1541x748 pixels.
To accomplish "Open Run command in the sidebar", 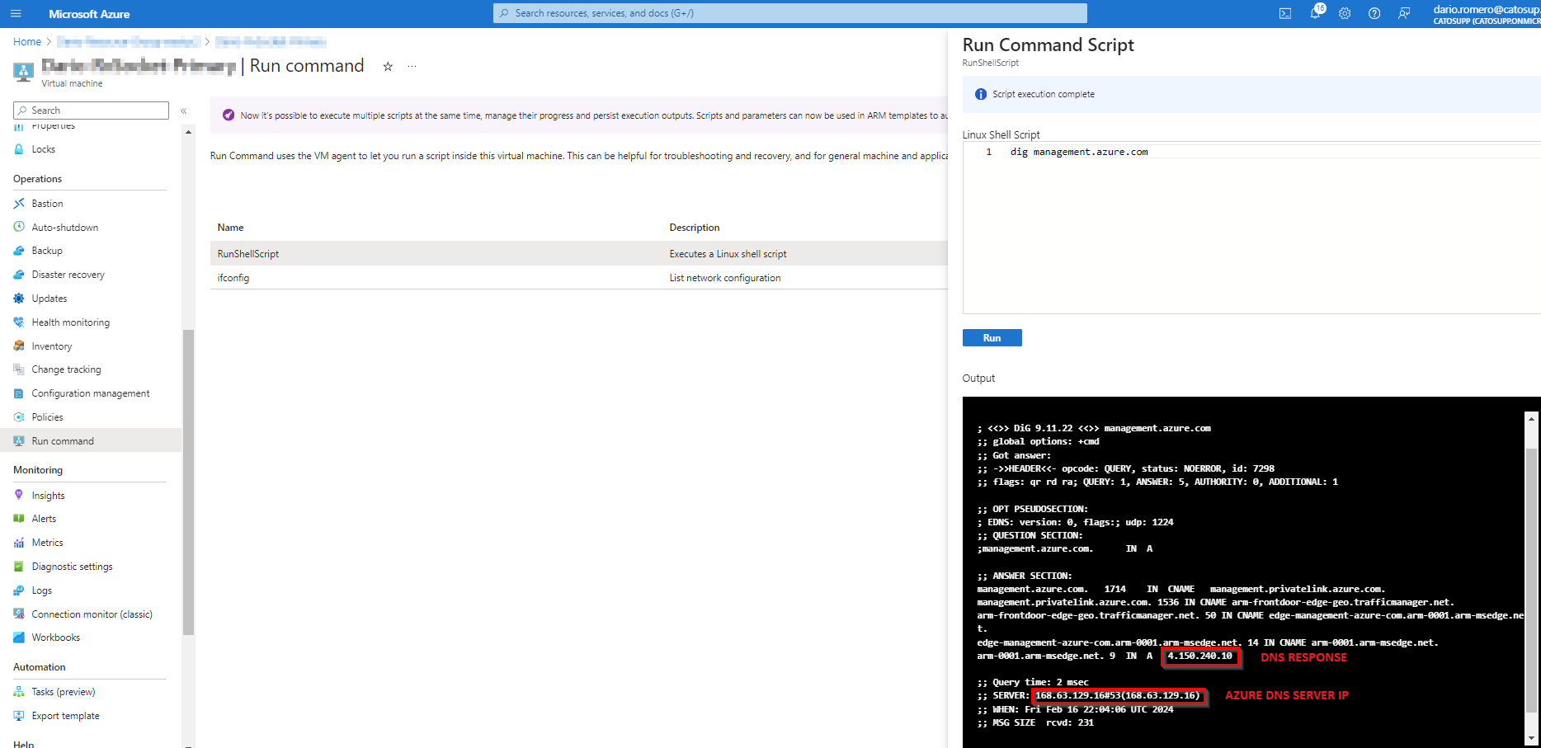I will pyautogui.click(x=91, y=441).
